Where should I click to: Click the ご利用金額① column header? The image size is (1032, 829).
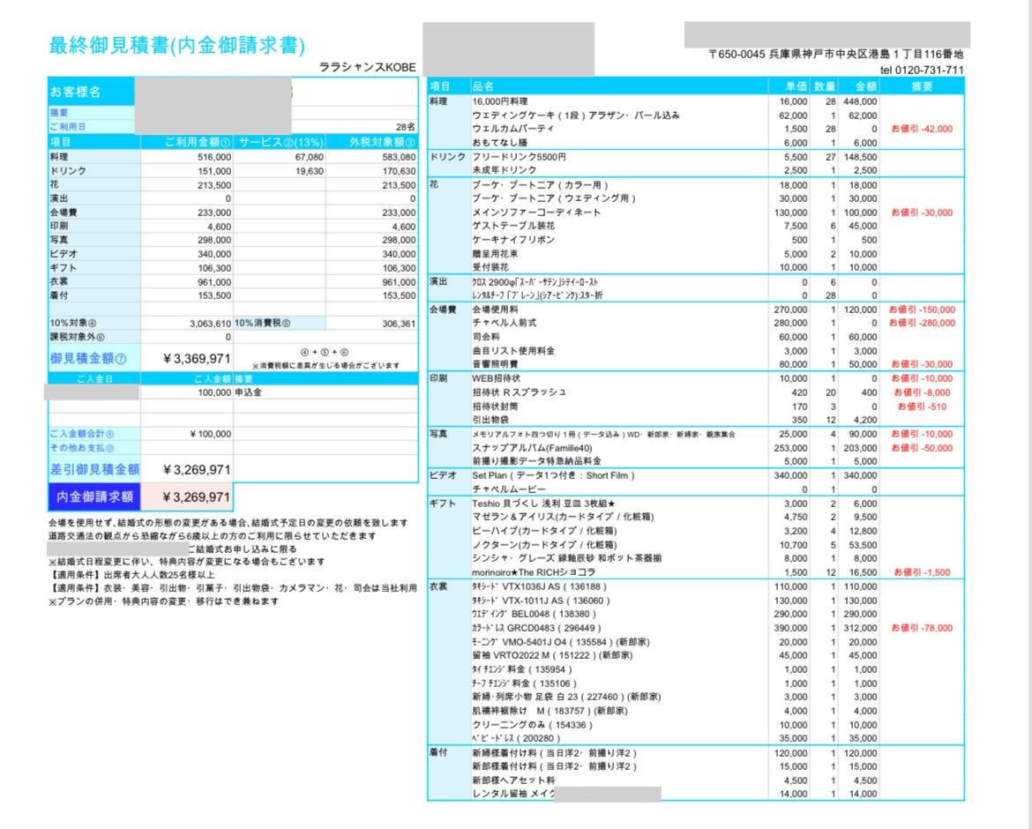[197, 142]
